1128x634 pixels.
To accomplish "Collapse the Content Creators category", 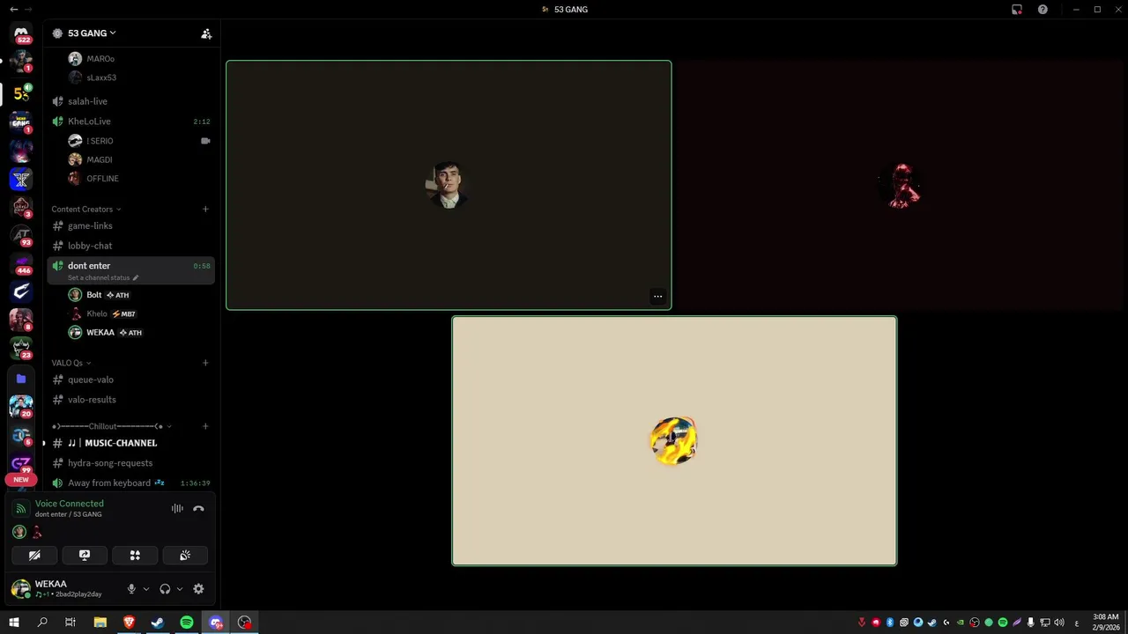I will click(x=86, y=210).
